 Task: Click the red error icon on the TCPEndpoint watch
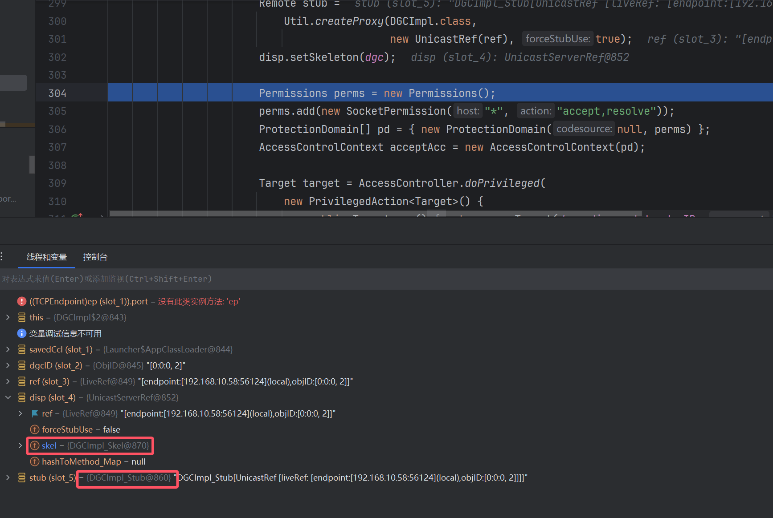(22, 301)
